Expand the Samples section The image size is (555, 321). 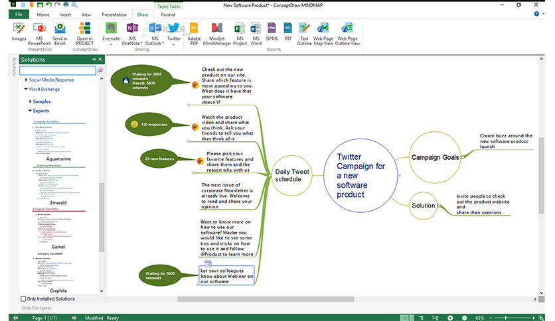pyautogui.click(x=30, y=101)
